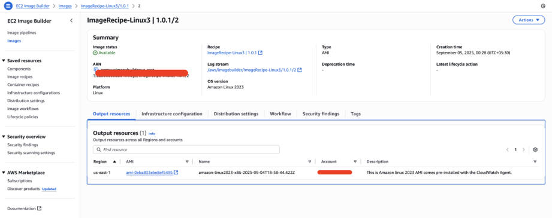Image resolution: width=552 pixels, height=218 pixels.
Task: Open Components in the sidebar
Action: [19, 69]
